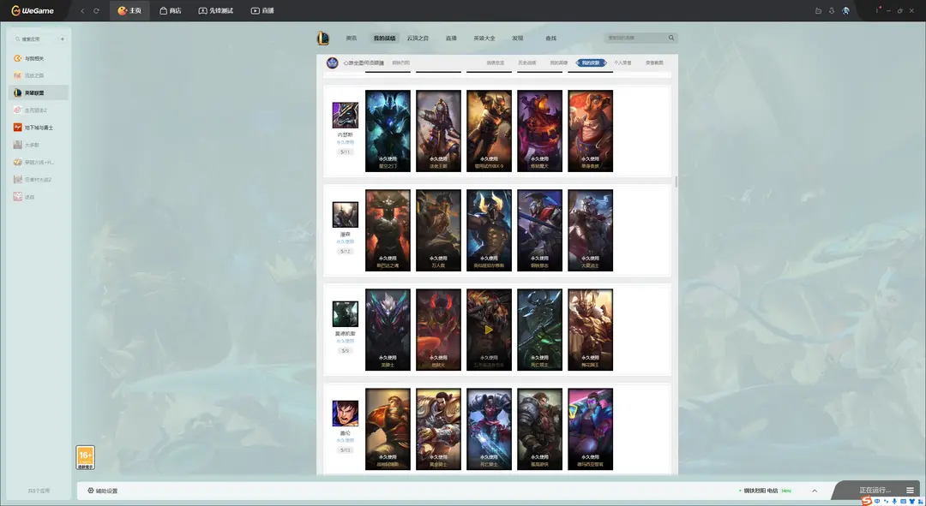This screenshot has width=926, height=506.
Task: Open the 直播 tab in the title bar
Action: click(x=262, y=10)
